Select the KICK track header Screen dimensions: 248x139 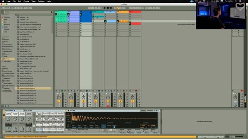(x=61, y=12)
